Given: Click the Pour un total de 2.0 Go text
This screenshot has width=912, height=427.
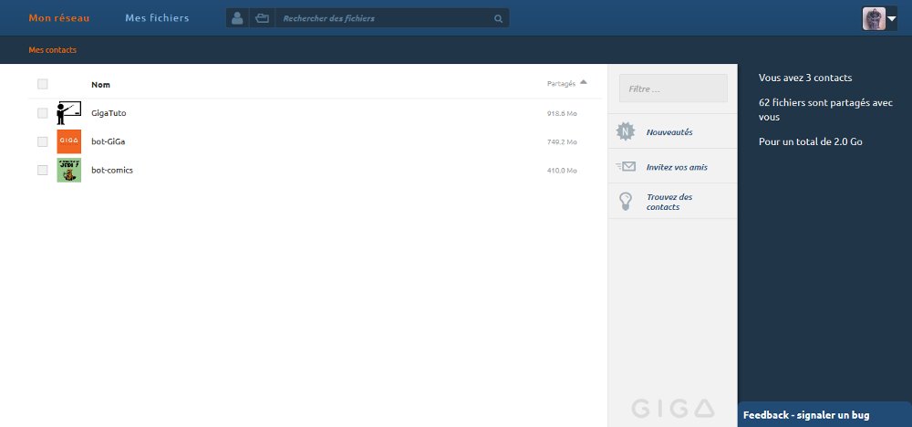Looking at the screenshot, I should (x=810, y=141).
